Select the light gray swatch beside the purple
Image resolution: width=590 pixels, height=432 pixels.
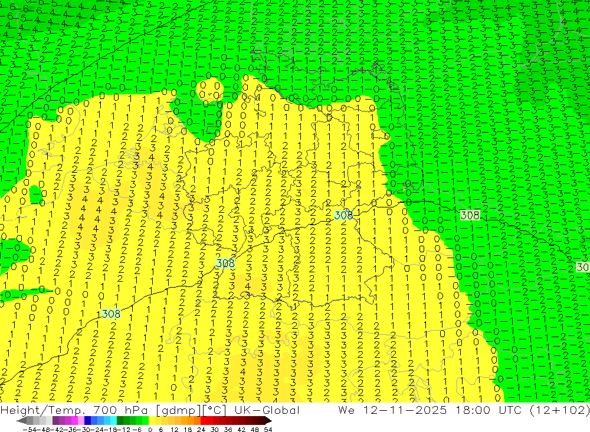point(49,421)
